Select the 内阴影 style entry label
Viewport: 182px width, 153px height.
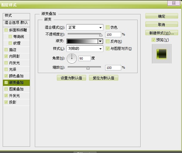click(15, 56)
